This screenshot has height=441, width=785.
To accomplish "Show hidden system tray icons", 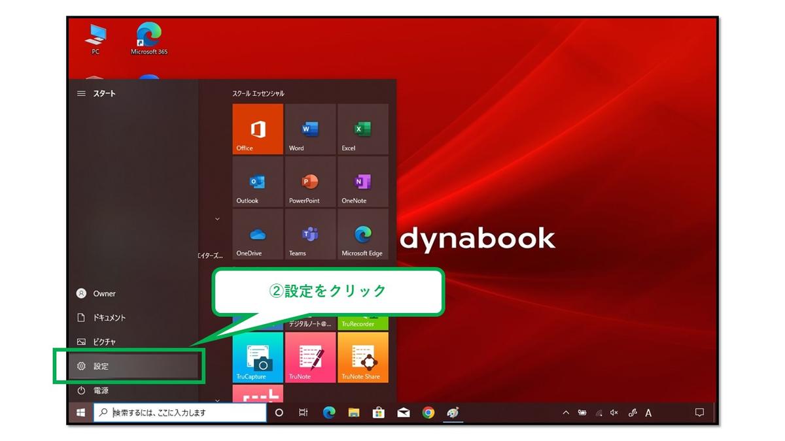I will [x=565, y=413].
